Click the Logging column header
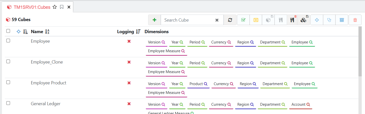 click(x=126, y=32)
